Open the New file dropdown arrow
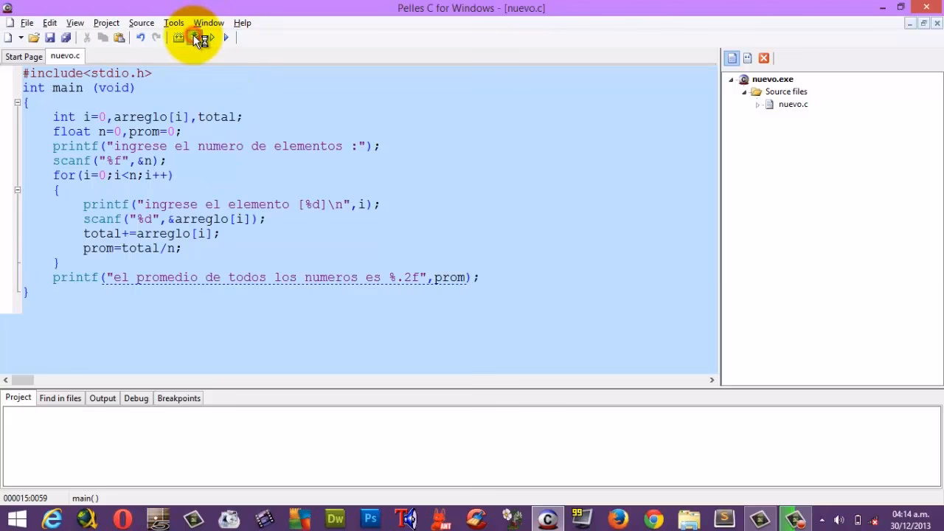The height and width of the screenshot is (531, 944). (x=21, y=38)
